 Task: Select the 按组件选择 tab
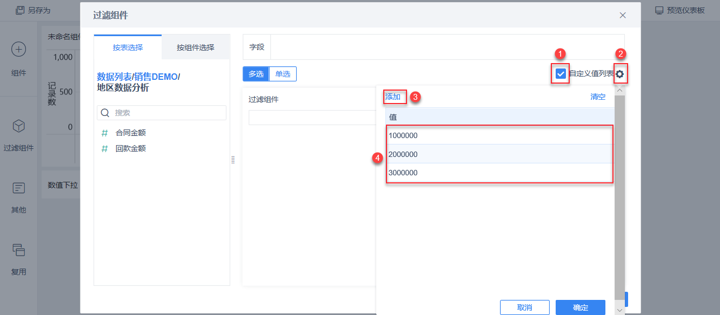tap(195, 47)
